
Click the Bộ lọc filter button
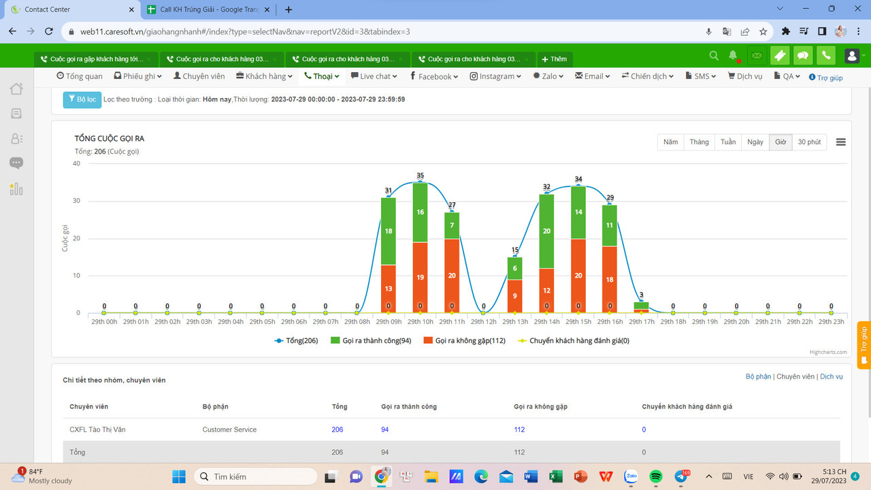(x=82, y=99)
